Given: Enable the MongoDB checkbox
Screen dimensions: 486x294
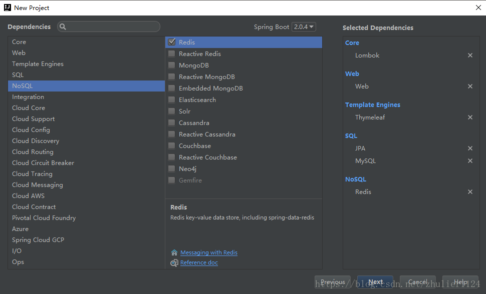Looking at the screenshot, I should click(172, 65).
